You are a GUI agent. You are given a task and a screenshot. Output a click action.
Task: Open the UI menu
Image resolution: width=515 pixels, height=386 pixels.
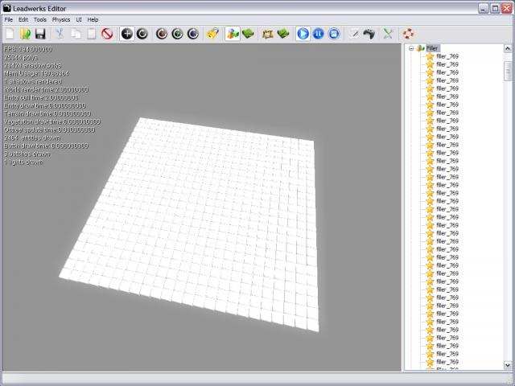79,19
